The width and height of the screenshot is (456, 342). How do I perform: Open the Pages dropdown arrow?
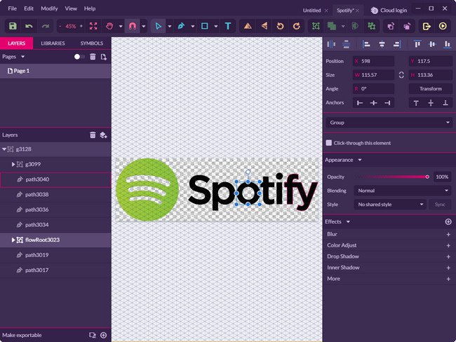22,57
